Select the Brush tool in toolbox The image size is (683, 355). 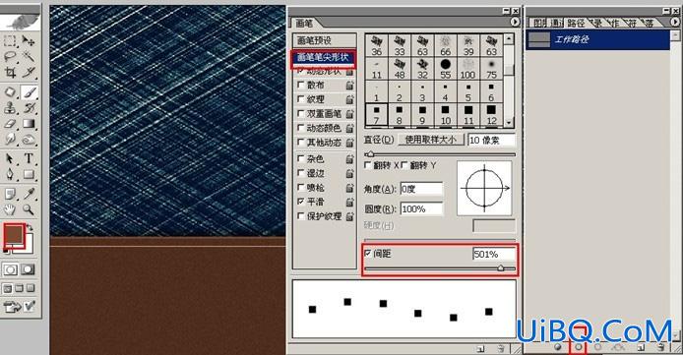tap(29, 92)
